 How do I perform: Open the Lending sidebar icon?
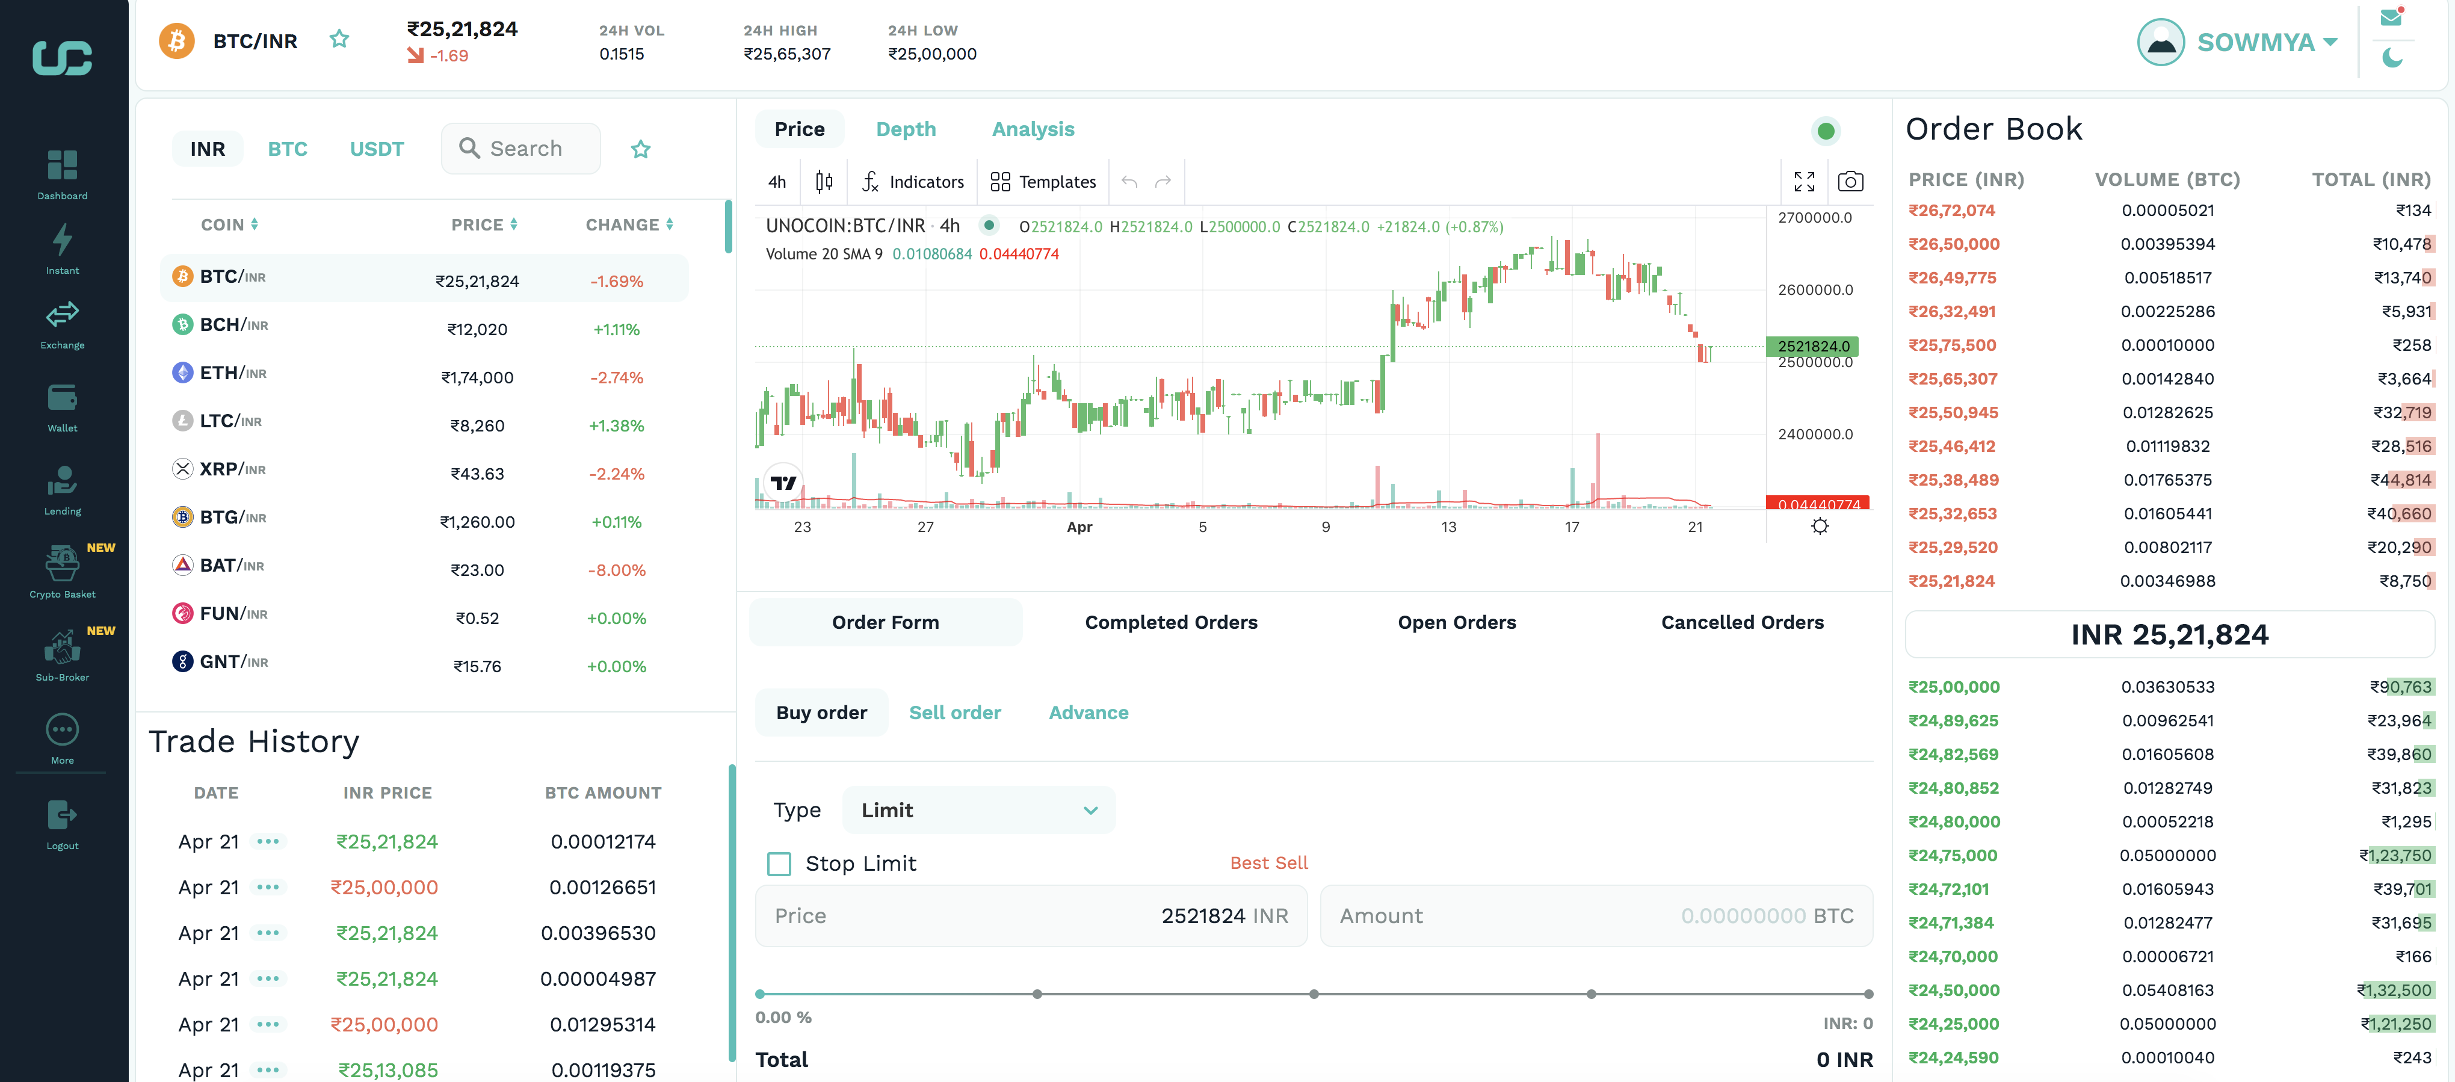pos(63,490)
